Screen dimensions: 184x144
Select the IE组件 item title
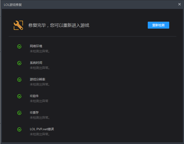pos(34,96)
